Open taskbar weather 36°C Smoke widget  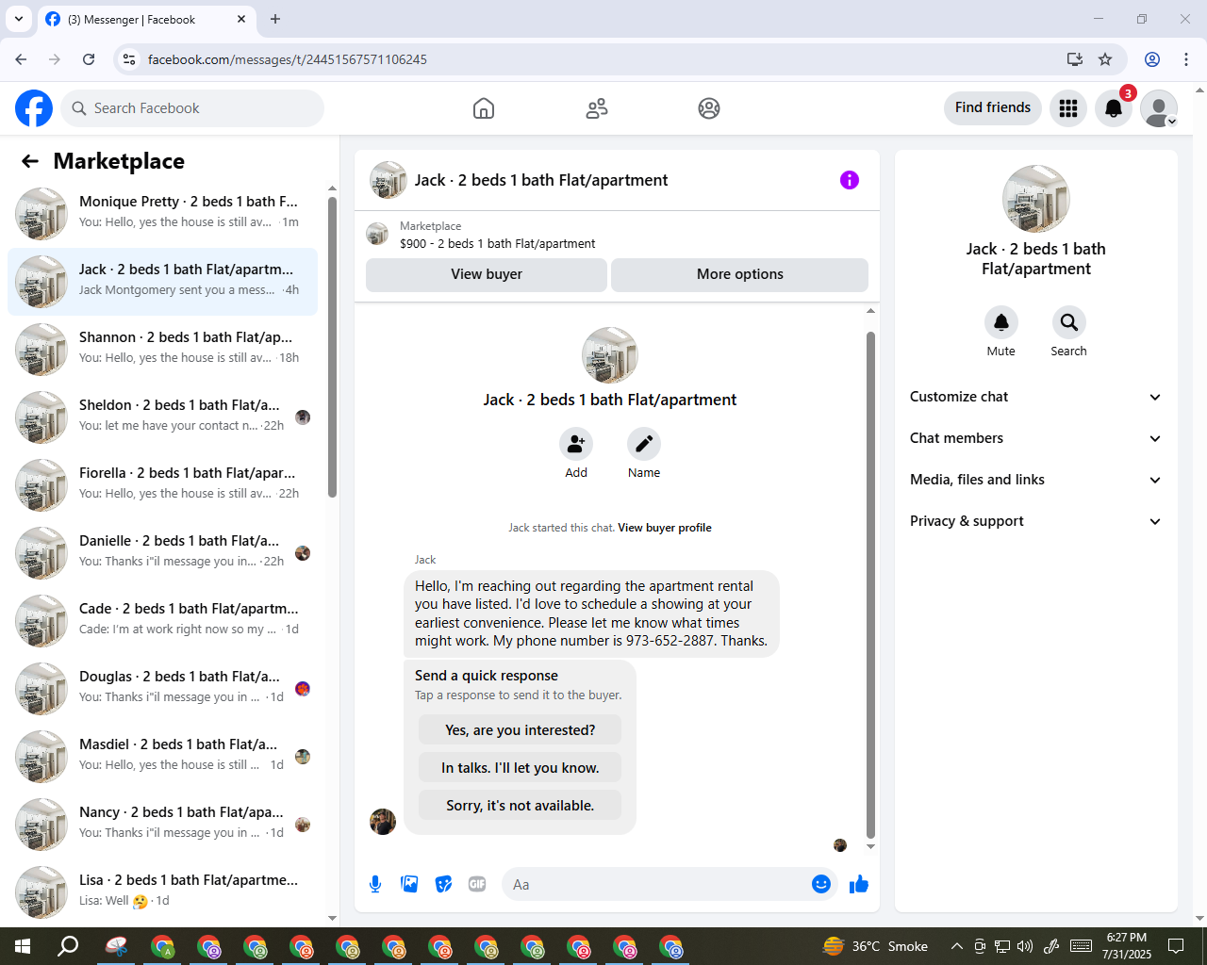click(875, 946)
